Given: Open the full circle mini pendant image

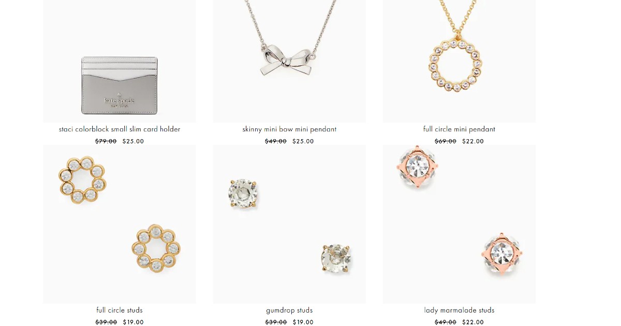Looking at the screenshot, I should [459, 61].
